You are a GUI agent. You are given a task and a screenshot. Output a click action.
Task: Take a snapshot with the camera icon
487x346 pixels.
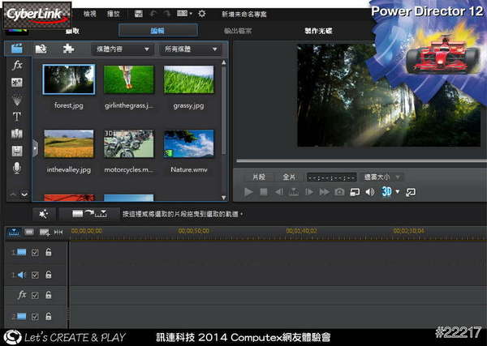[x=340, y=192]
